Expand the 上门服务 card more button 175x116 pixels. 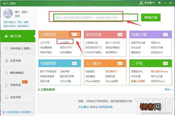120,63
